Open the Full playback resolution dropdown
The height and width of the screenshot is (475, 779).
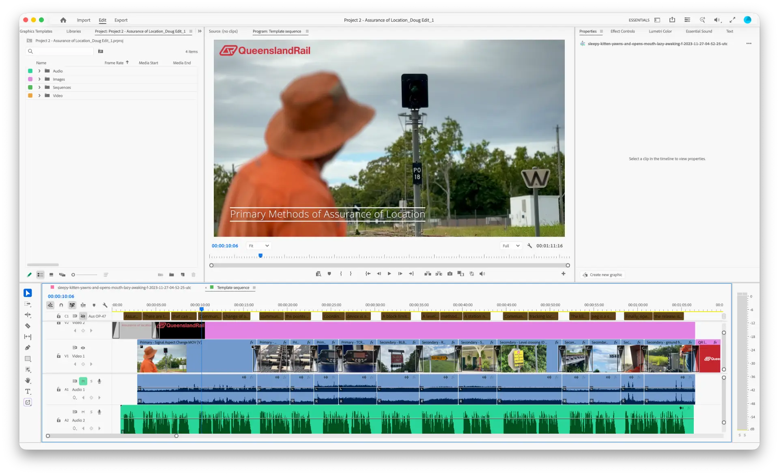[511, 246]
